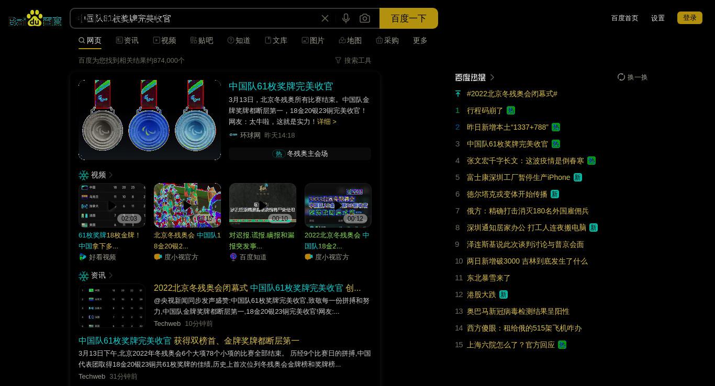
Task: Play the 00:12 2022北京冬残奥会 video
Action: (338, 205)
